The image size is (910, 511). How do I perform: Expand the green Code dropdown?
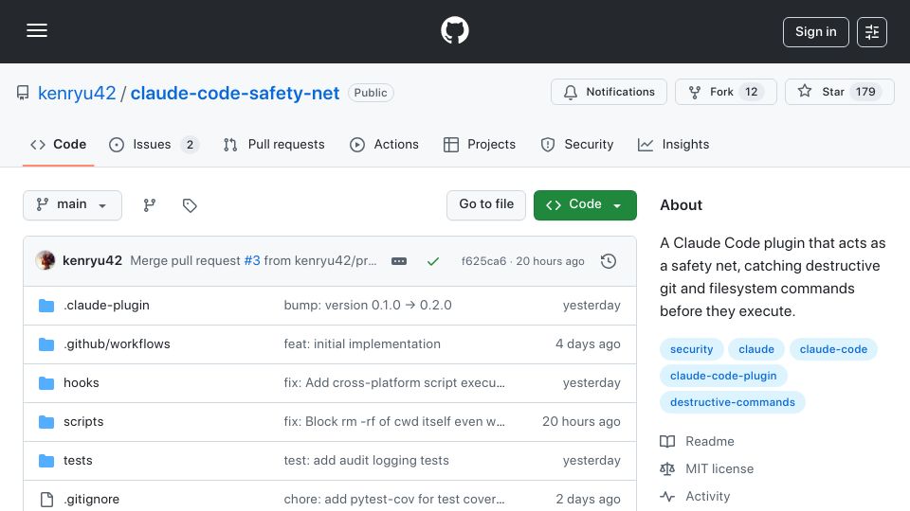585,205
